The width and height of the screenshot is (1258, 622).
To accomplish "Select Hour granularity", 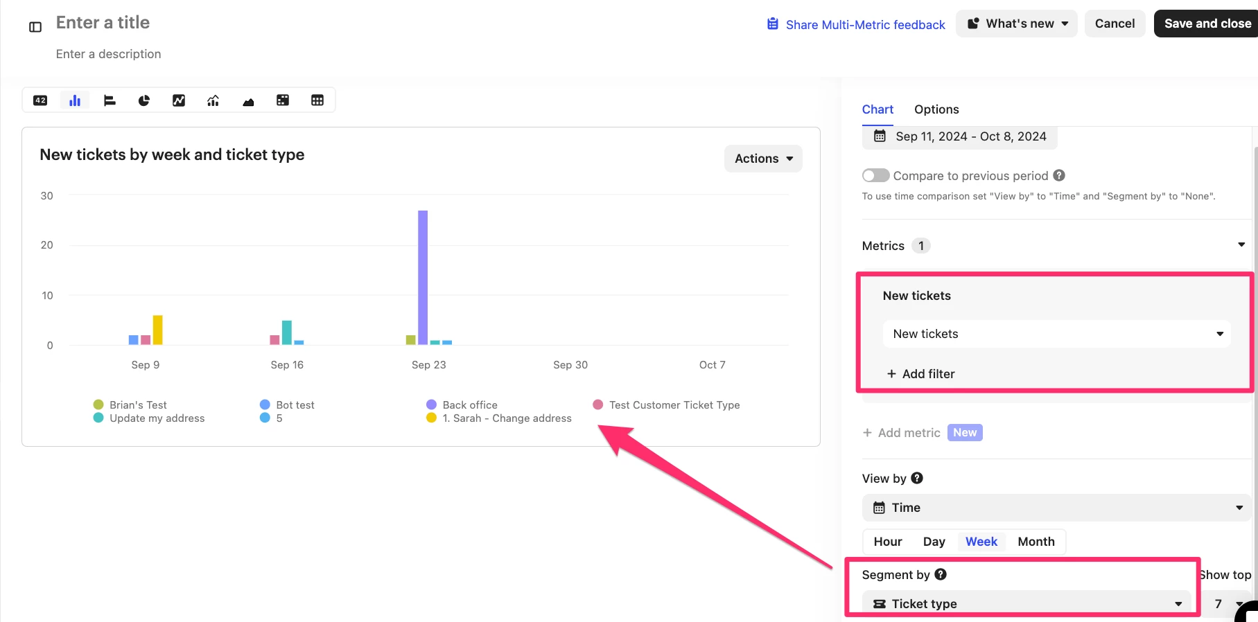I will click(888, 542).
